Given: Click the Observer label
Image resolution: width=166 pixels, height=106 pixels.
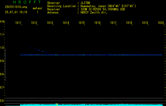Looking at the screenshot, I should click(x=54, y=3).
